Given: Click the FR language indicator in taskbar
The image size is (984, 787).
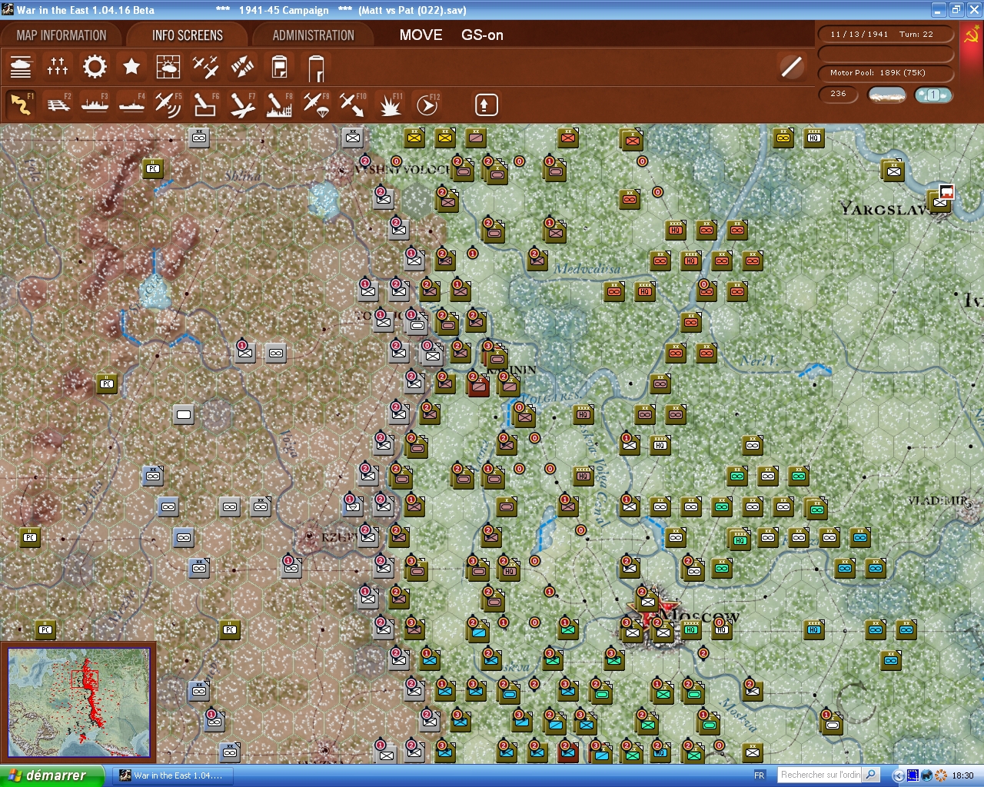Looking at the screenshot, I should click(x=760, y=775).
